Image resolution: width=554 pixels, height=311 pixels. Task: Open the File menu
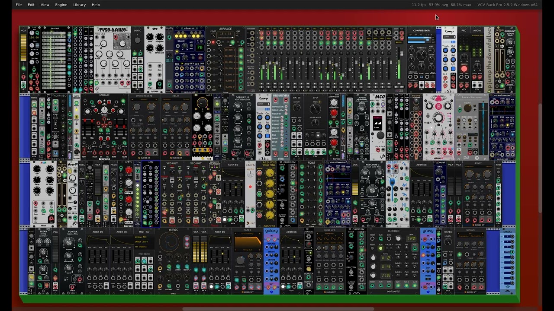19,5
